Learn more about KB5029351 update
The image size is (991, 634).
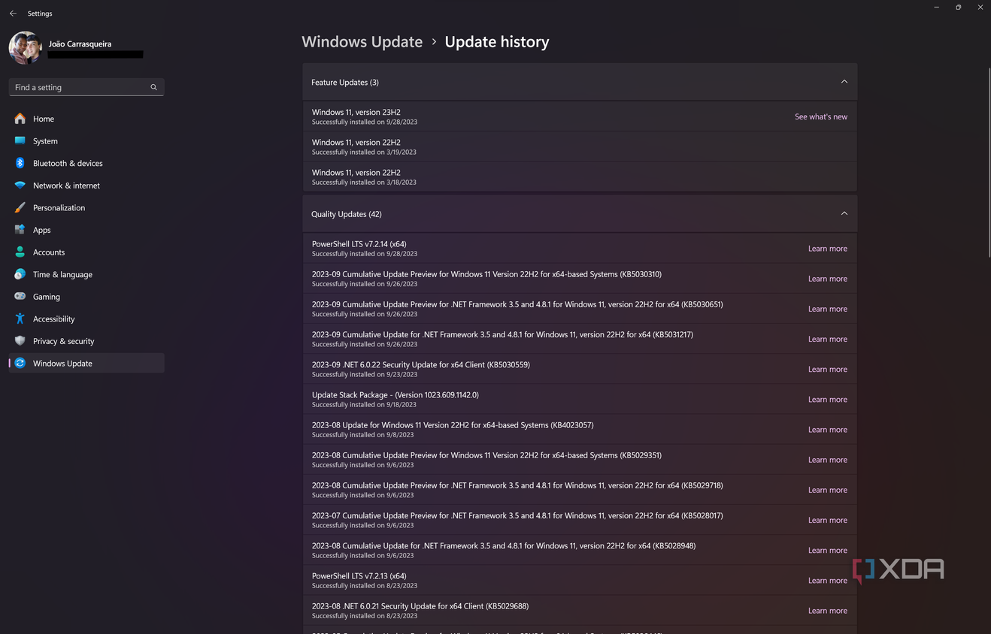827,460
